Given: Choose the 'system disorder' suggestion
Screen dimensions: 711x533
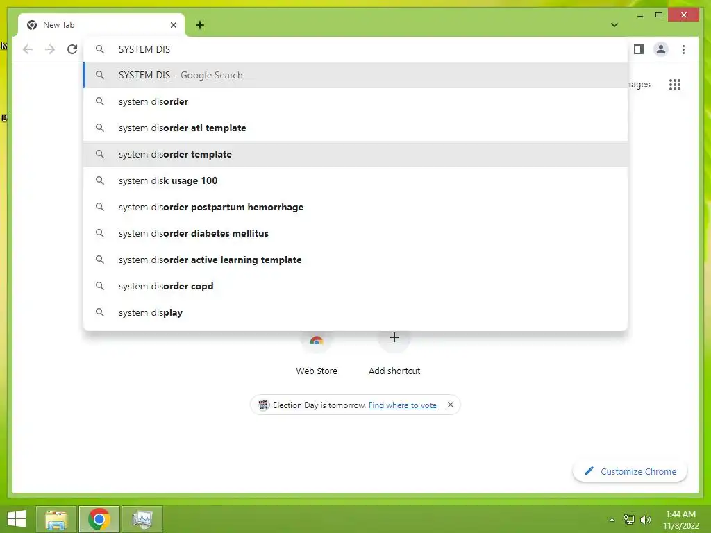Looking at the screenshot, I should pos(356,101).
